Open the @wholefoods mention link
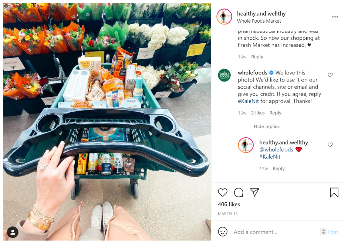351x245 pixels. (276, 149)
